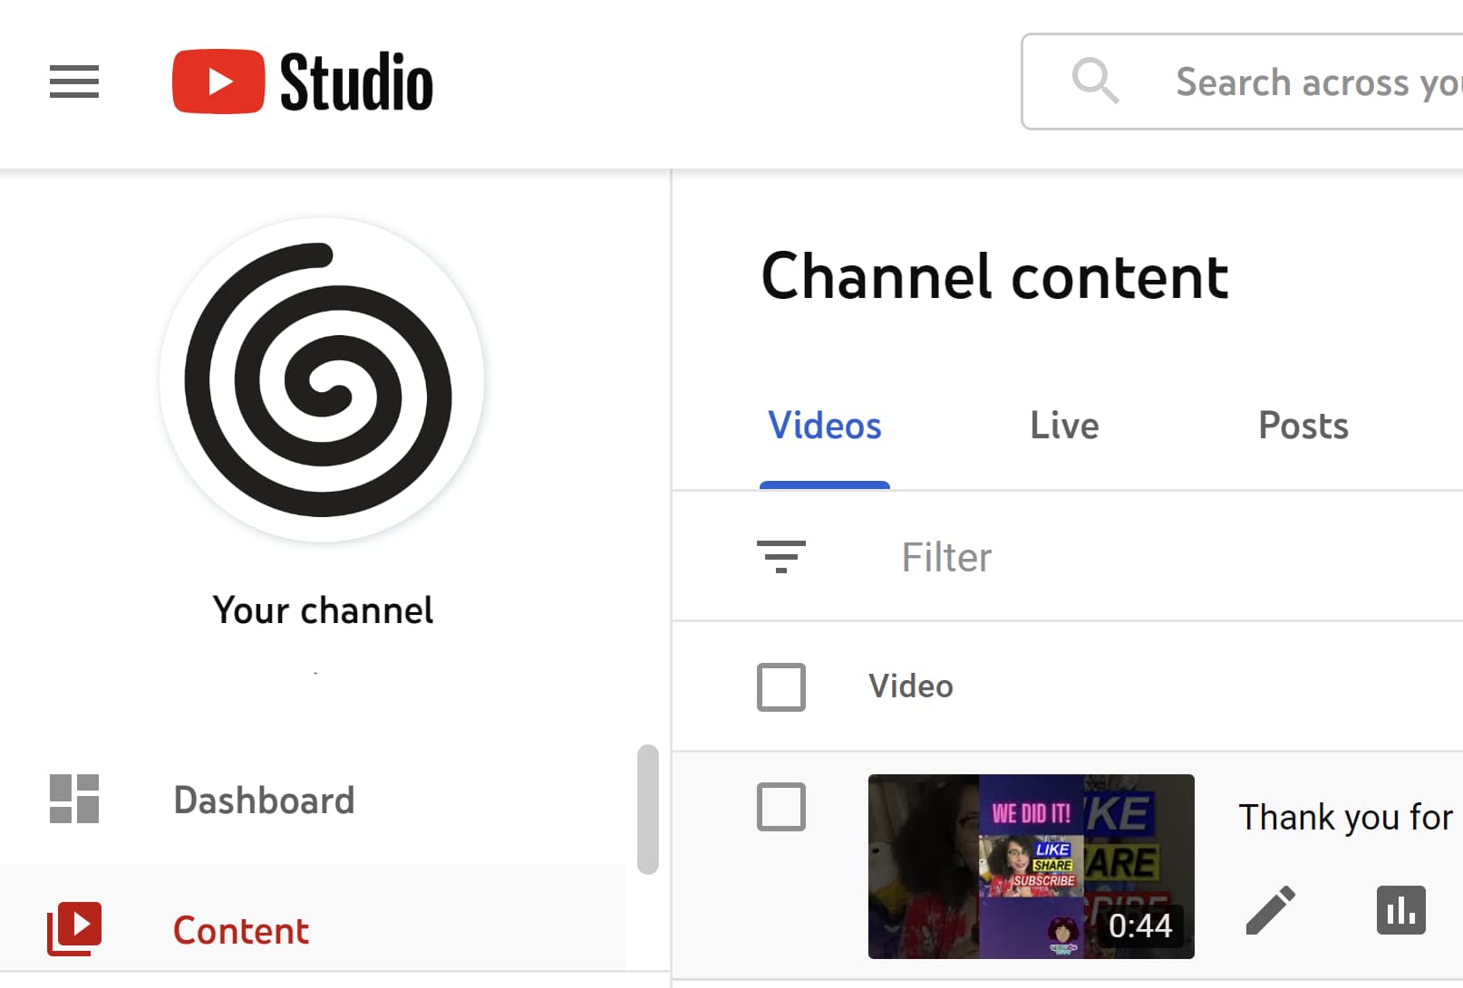Open the Content section from the sidebar

[240, 930]
